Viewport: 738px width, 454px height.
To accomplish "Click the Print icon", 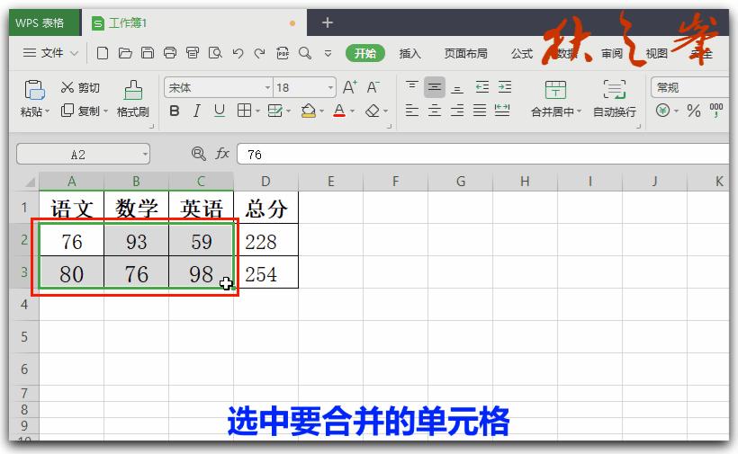I will point(170,53).
